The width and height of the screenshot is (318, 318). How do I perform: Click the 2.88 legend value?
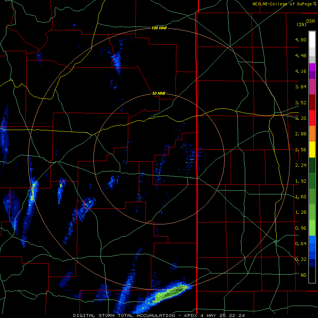(301, 134)
